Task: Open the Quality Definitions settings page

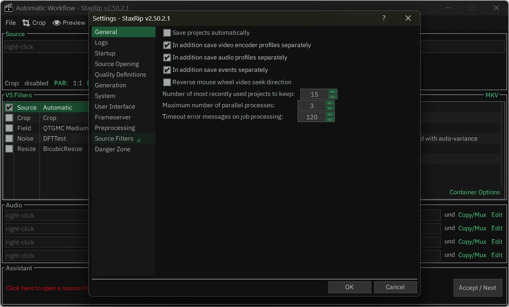Action: [x=123, y=74]
